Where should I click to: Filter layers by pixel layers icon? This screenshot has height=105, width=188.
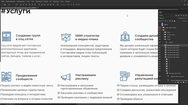[x=176, y=15]
